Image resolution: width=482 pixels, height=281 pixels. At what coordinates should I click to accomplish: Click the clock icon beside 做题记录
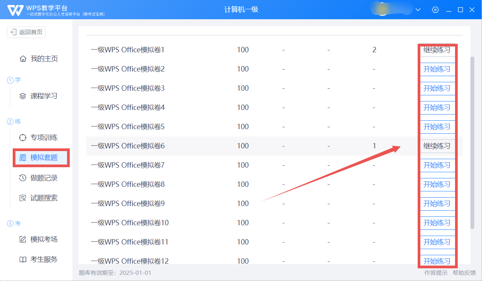23,178
